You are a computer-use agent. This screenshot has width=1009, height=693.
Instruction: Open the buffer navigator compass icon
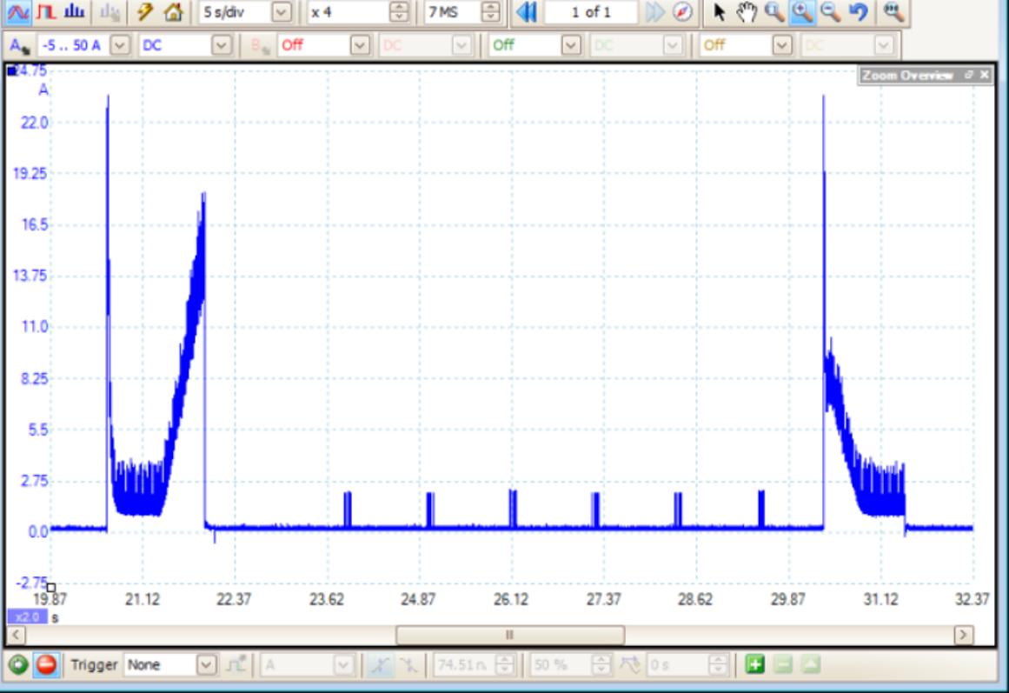click(684, 12)
